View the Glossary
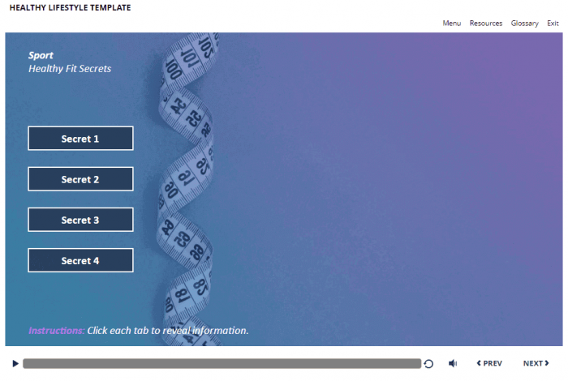Image resolution: width=568 pixels, height=381 pixels. coord(524,24)
